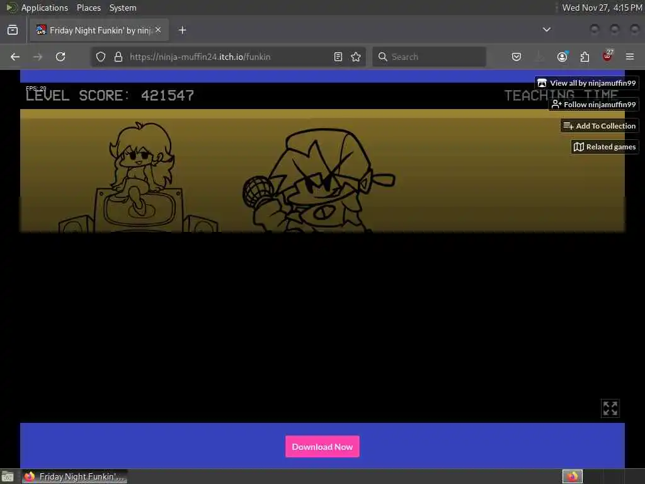This screenshot has height=484, width=645.
Task: Click the downloads arrow icon
Action: (x=539, y=57)
